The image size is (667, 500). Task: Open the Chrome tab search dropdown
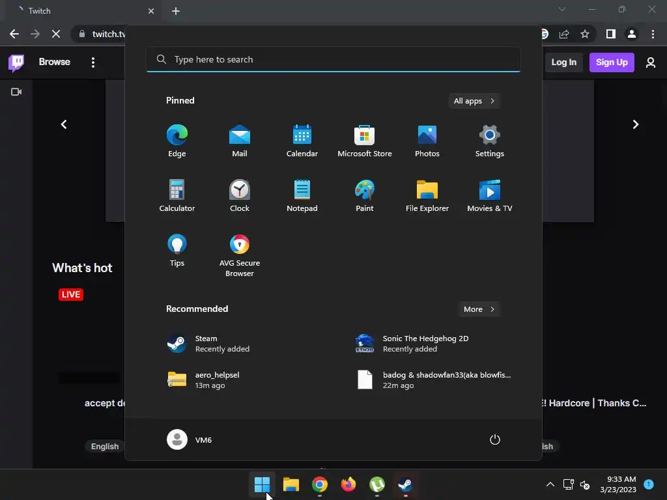click(x=562, y=9)
